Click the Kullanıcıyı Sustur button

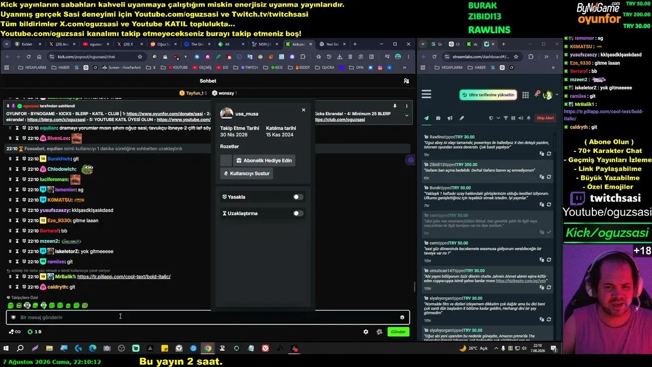pos(247,173)
